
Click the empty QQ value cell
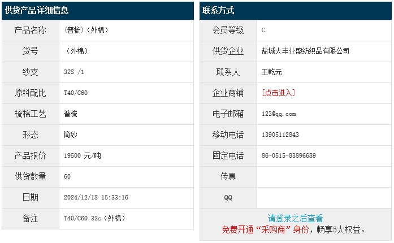tap(323, 197)
